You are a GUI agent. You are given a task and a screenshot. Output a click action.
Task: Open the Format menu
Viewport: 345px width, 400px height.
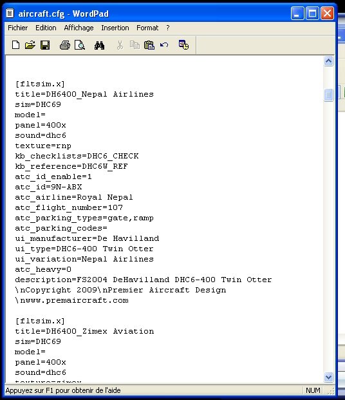pos(147,28)
